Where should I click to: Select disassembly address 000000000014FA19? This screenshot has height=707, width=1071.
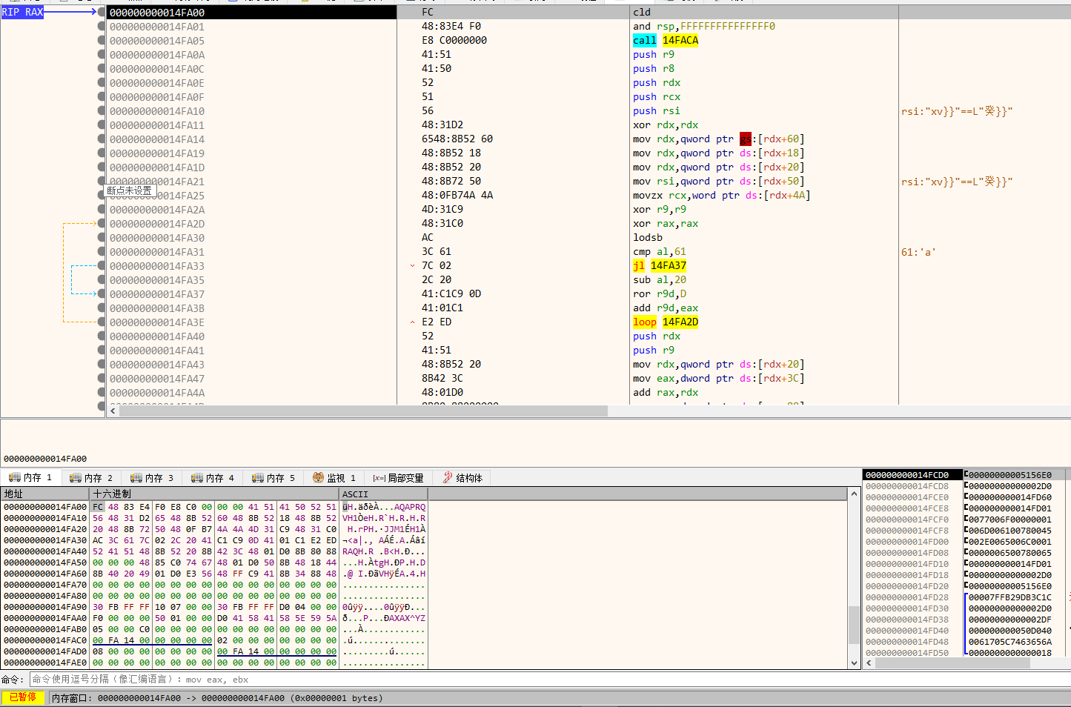[157, 153]
